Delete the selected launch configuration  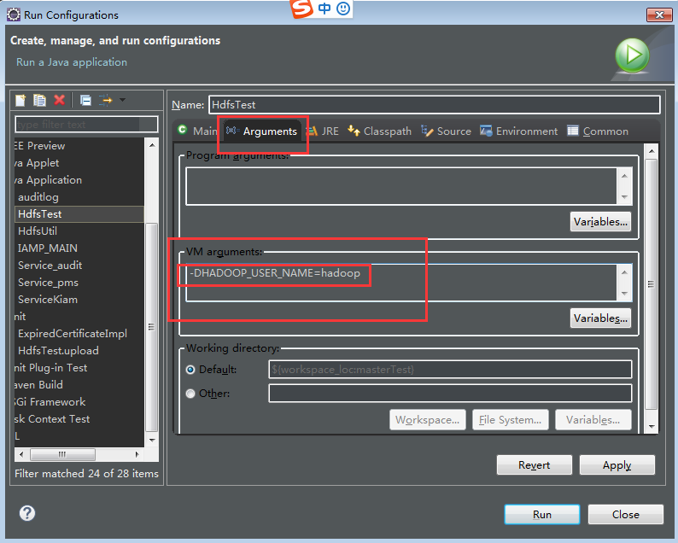[x=60, y=100]
